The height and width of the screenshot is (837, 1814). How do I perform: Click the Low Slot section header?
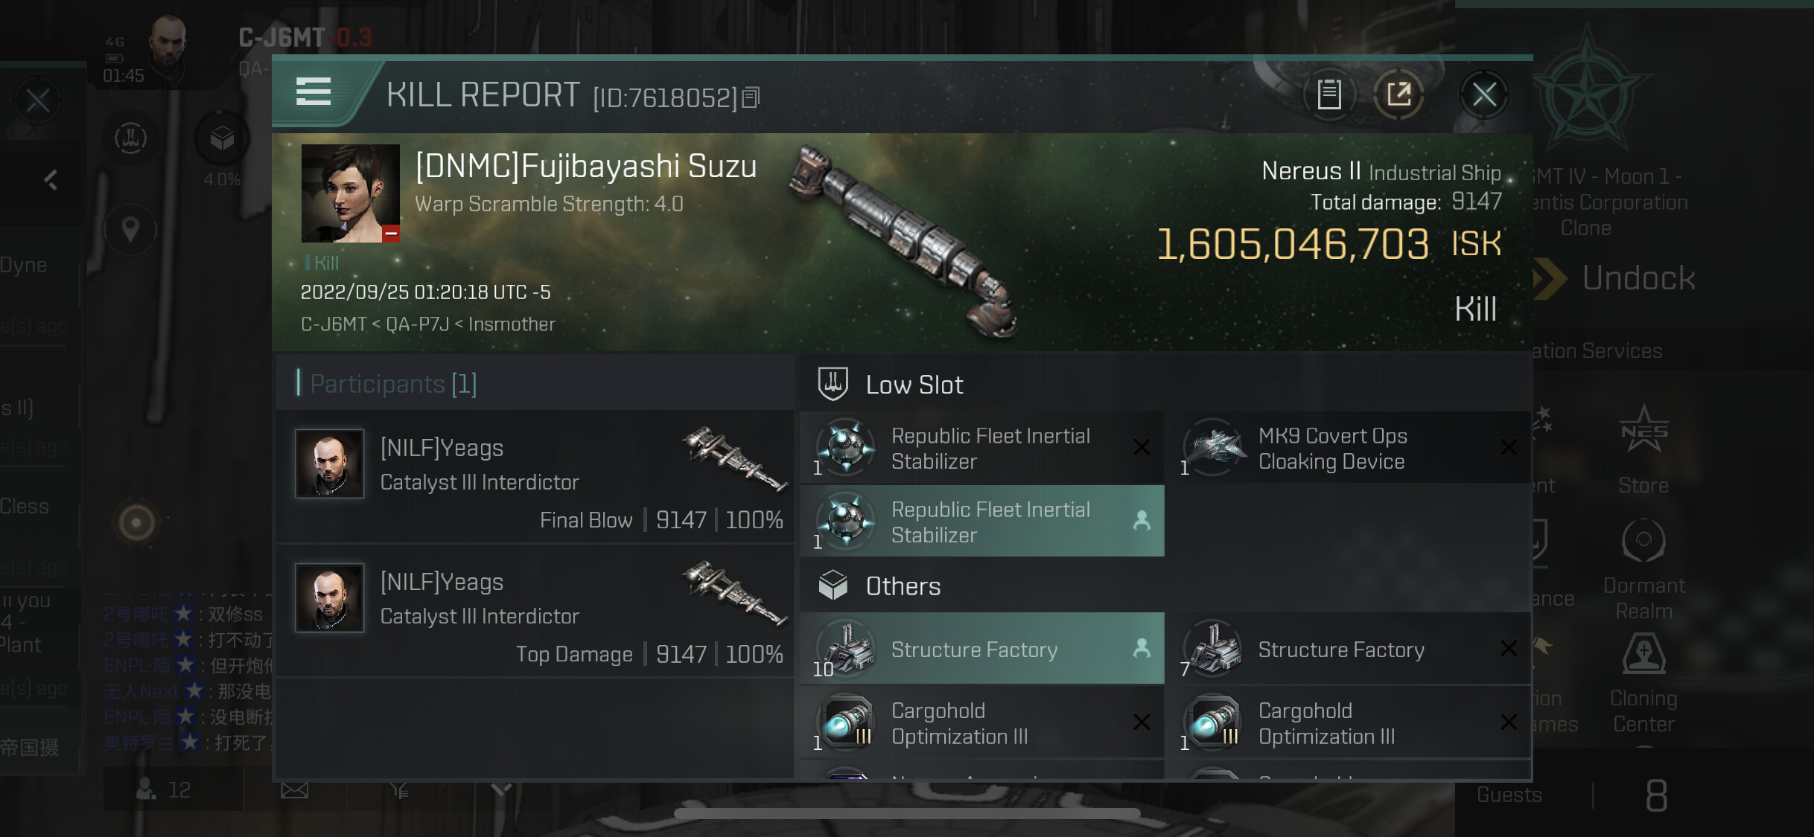coord(914,385)
